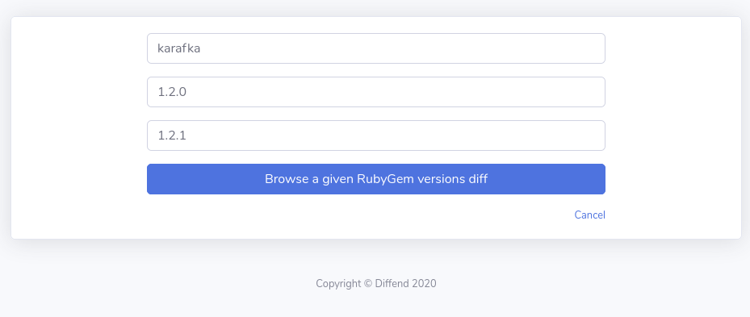Screen dimensions: 750x317
Task: Focus the 1.2.0 version input
Action: tap(376, 92)
